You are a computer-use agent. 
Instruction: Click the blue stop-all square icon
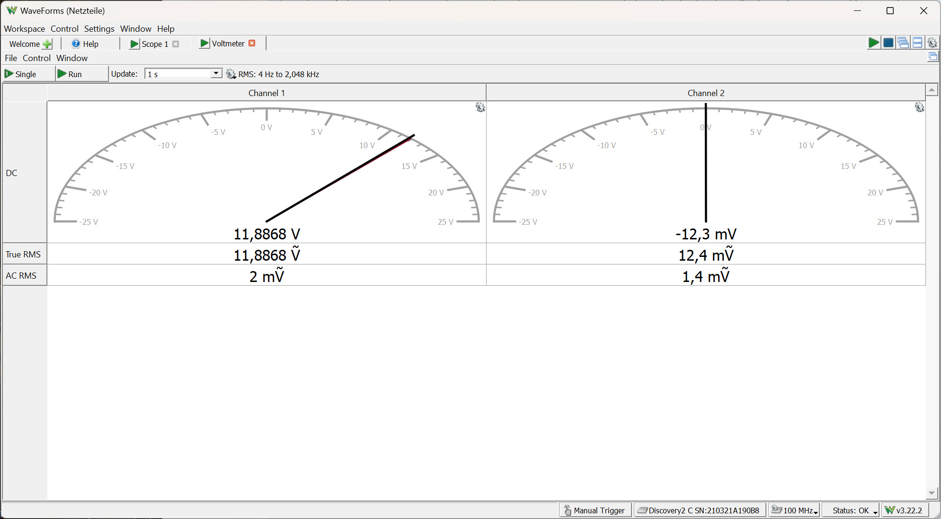pyautogui.click(x=888, y=43)
